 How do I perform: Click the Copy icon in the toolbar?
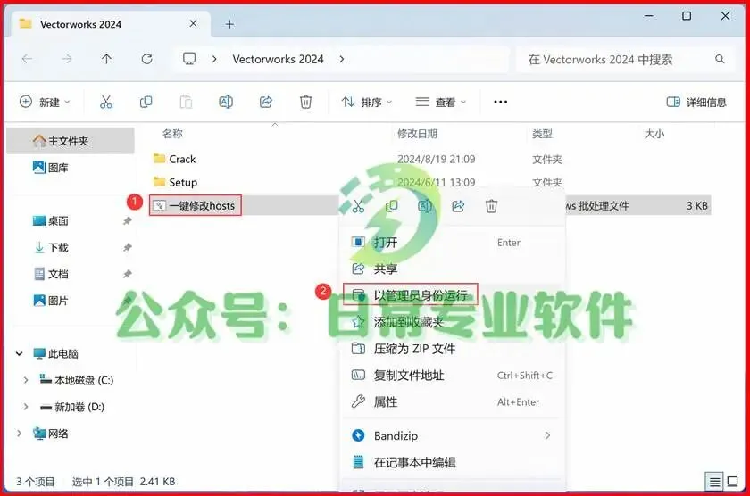(146, 102)
